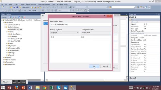Open Google Chrome from the taskbar
161x90 pixels.
point(45,88)
